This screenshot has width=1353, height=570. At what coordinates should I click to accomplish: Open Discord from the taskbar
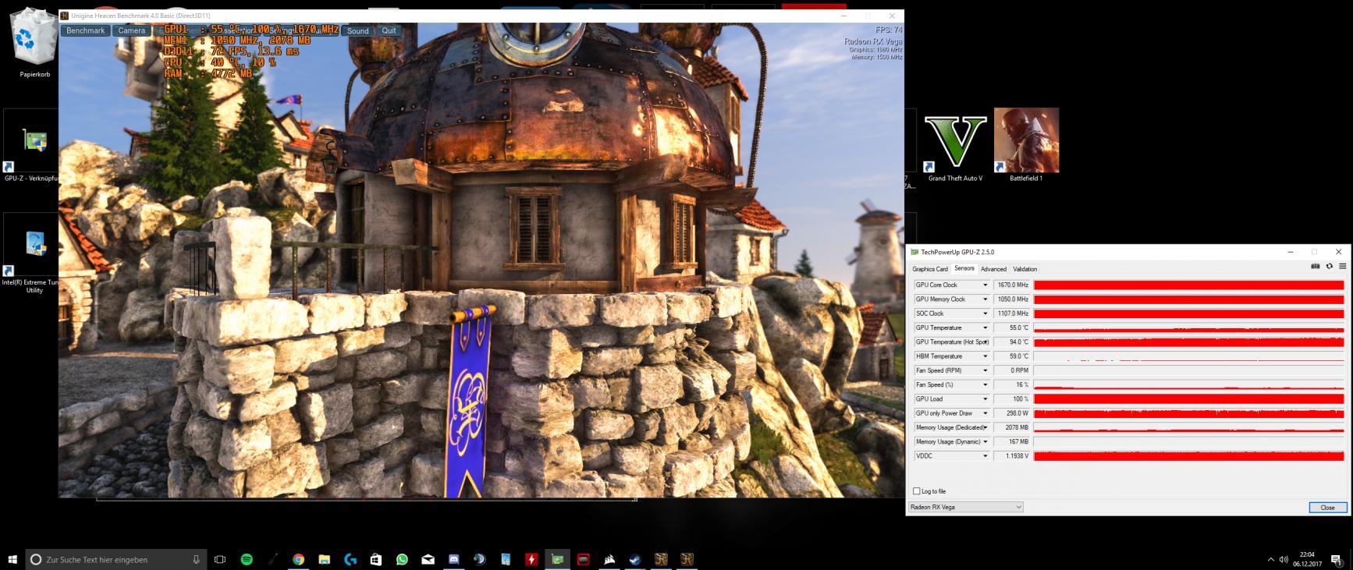pyautogui.click(x=453, y=559)
